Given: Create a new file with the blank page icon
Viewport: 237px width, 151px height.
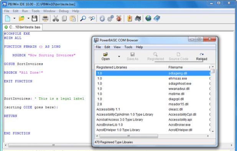Looking at the screenshot, I should [8, 18].
